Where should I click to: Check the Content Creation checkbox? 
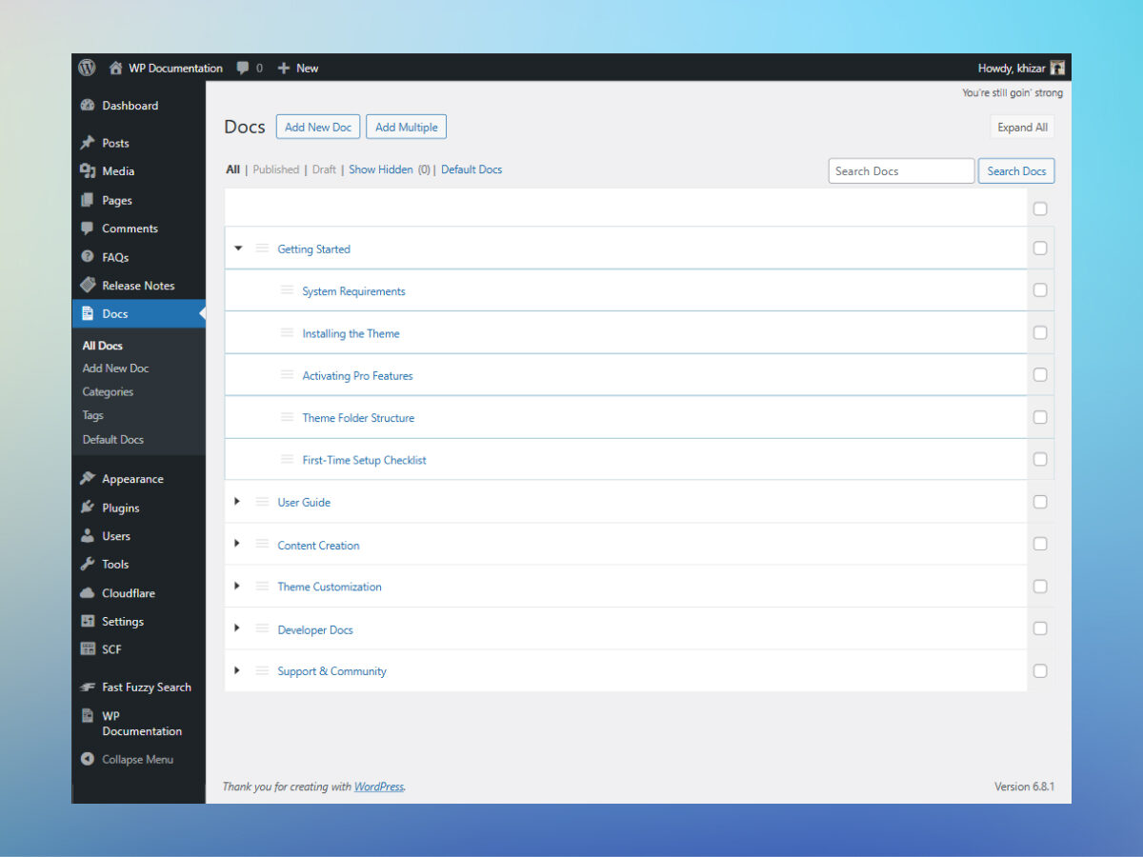(x=1040, y=544)
